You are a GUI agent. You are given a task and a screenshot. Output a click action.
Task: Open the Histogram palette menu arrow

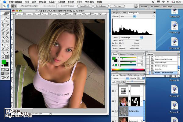(x=154, y=12)
